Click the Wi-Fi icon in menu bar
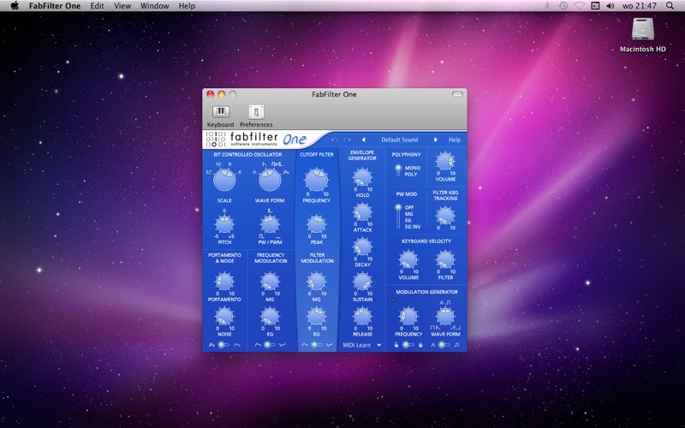The height and width of the screenshot is (428, 685). pos(580,6)
